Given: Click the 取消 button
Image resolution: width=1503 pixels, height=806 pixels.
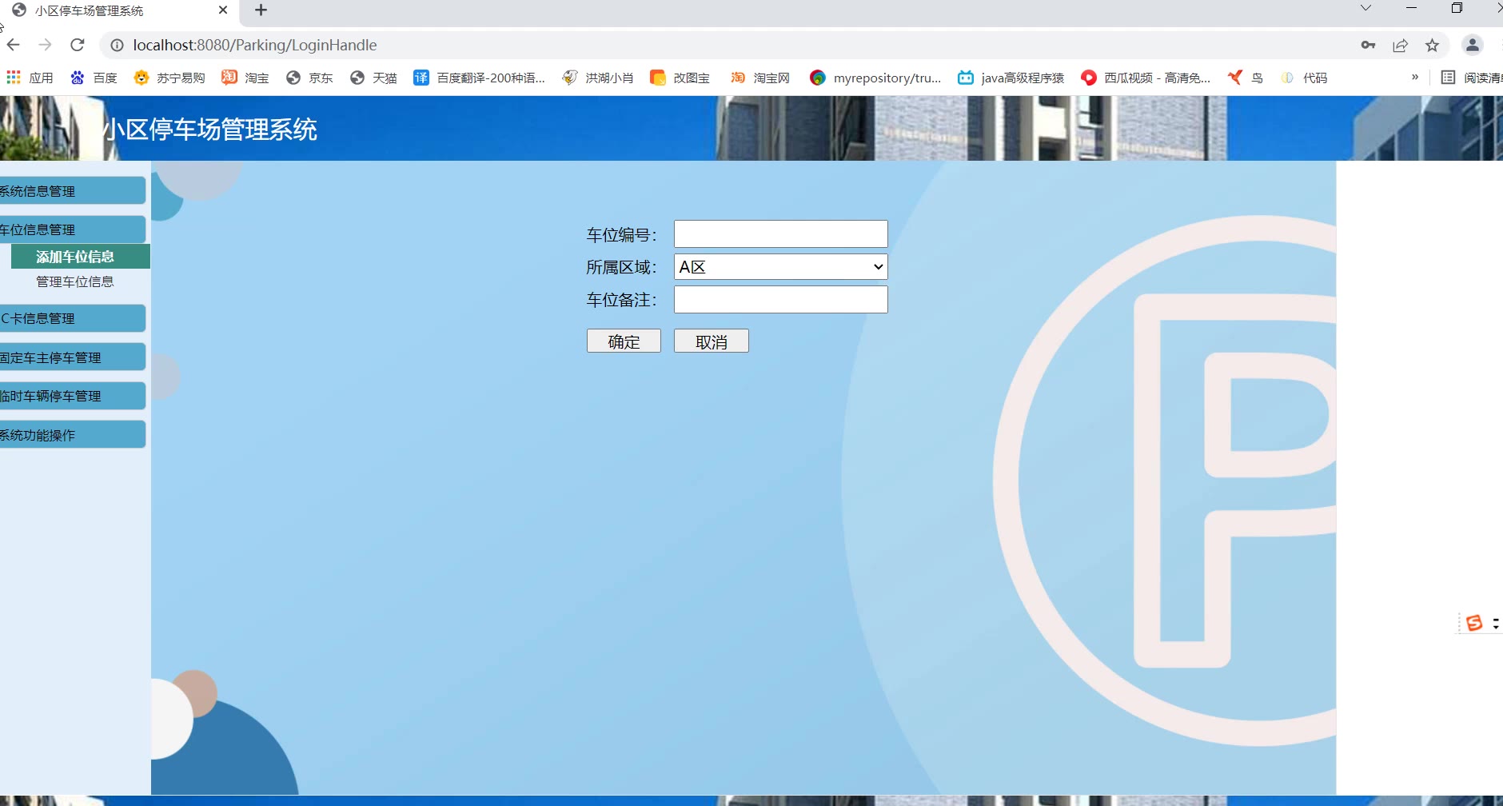Looking at the screenshot, I should click(712, 341).
